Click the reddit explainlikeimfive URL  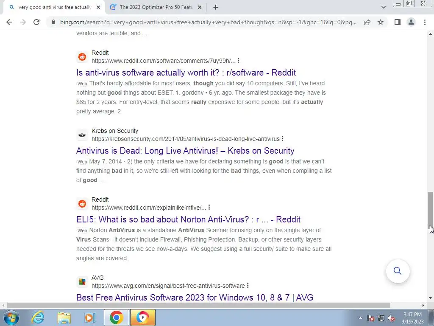149,208
